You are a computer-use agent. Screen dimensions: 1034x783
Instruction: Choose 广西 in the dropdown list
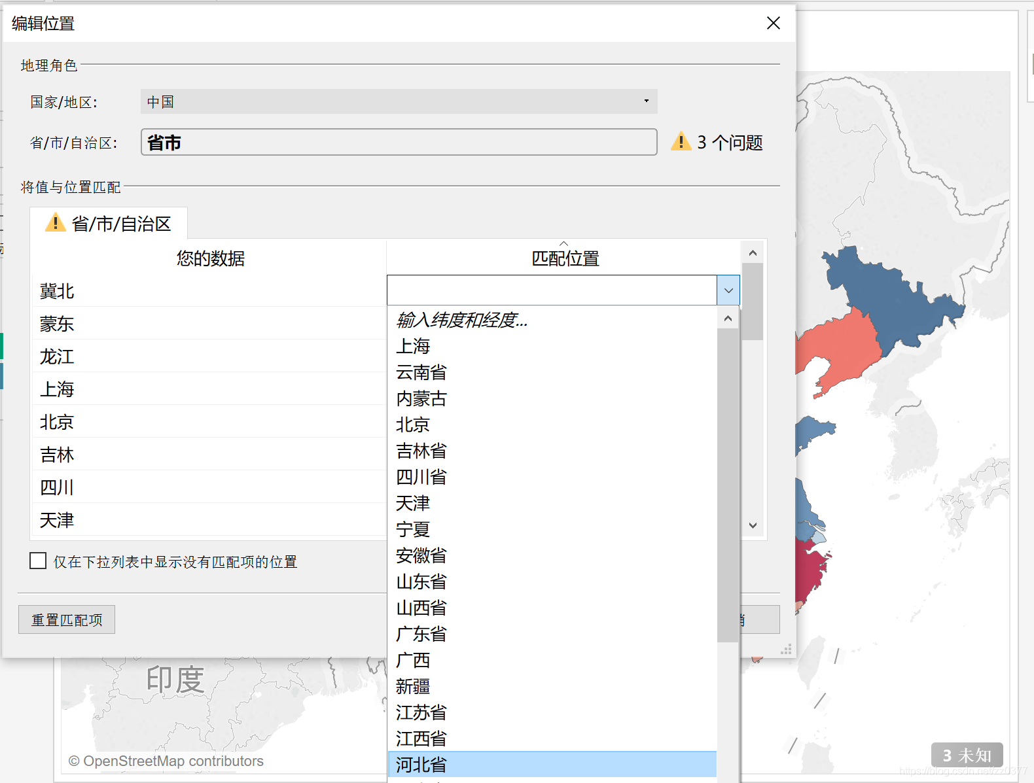click(x=552, y=660)
